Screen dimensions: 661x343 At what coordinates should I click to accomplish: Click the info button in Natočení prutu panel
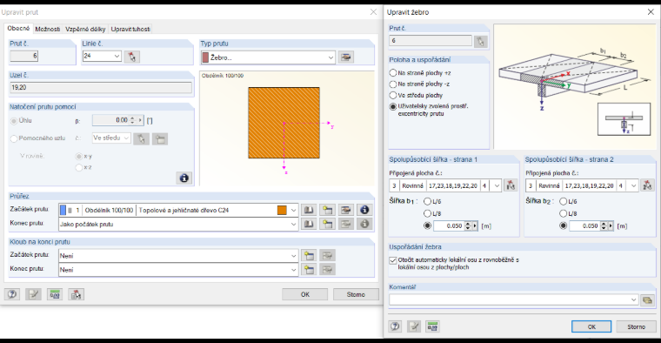click(x=184, y=178)
